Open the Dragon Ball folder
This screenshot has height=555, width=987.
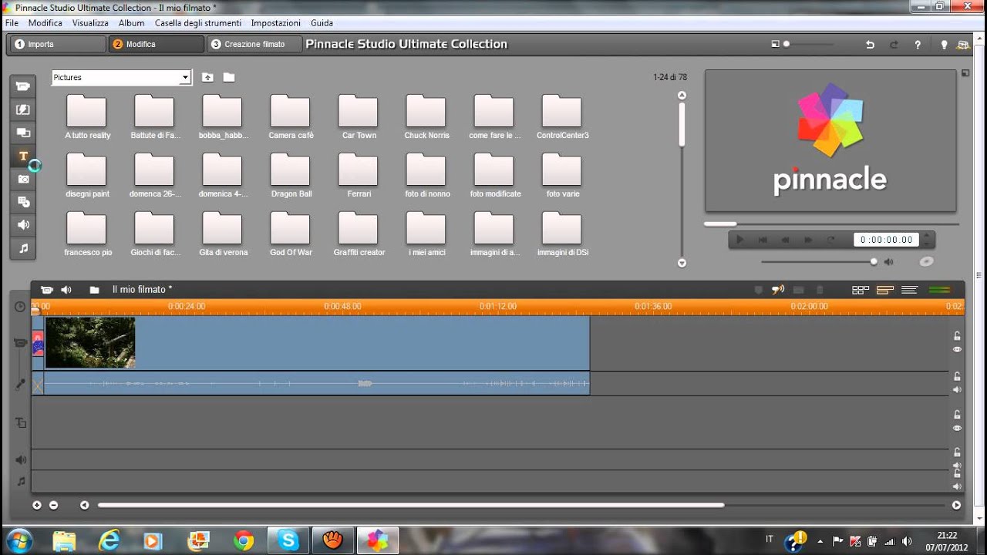coord(291,176)
